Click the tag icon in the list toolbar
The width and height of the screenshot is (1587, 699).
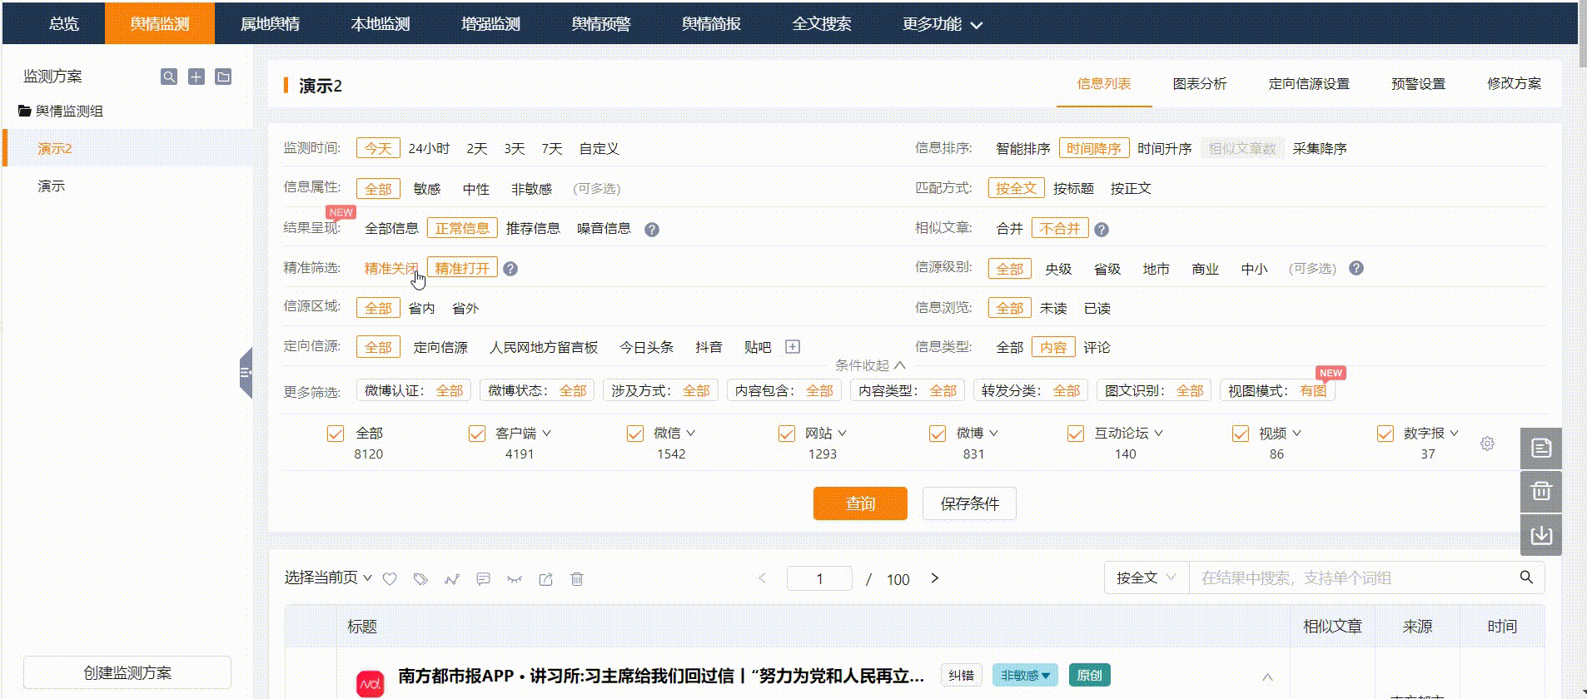[420, 578]
